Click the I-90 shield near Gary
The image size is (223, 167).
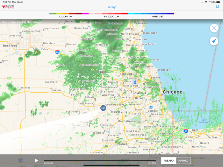tap(186, 131)
